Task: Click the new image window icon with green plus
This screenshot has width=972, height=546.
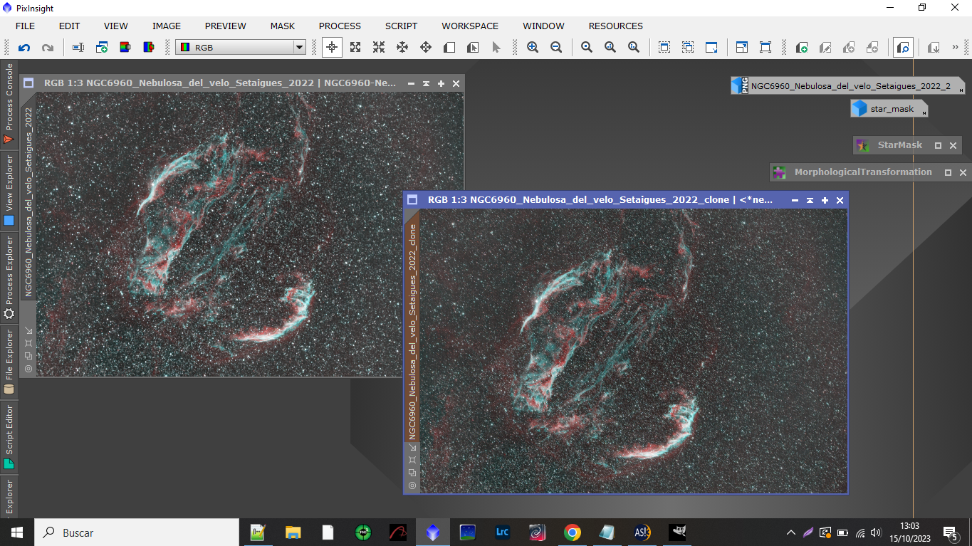Action: [102, 48]
